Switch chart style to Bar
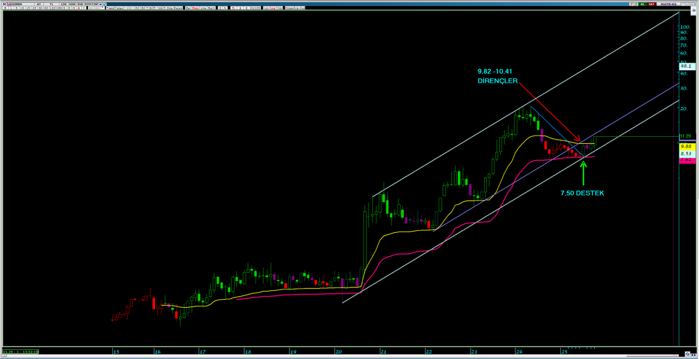699x359 pixels. click(x=189, y=8)
